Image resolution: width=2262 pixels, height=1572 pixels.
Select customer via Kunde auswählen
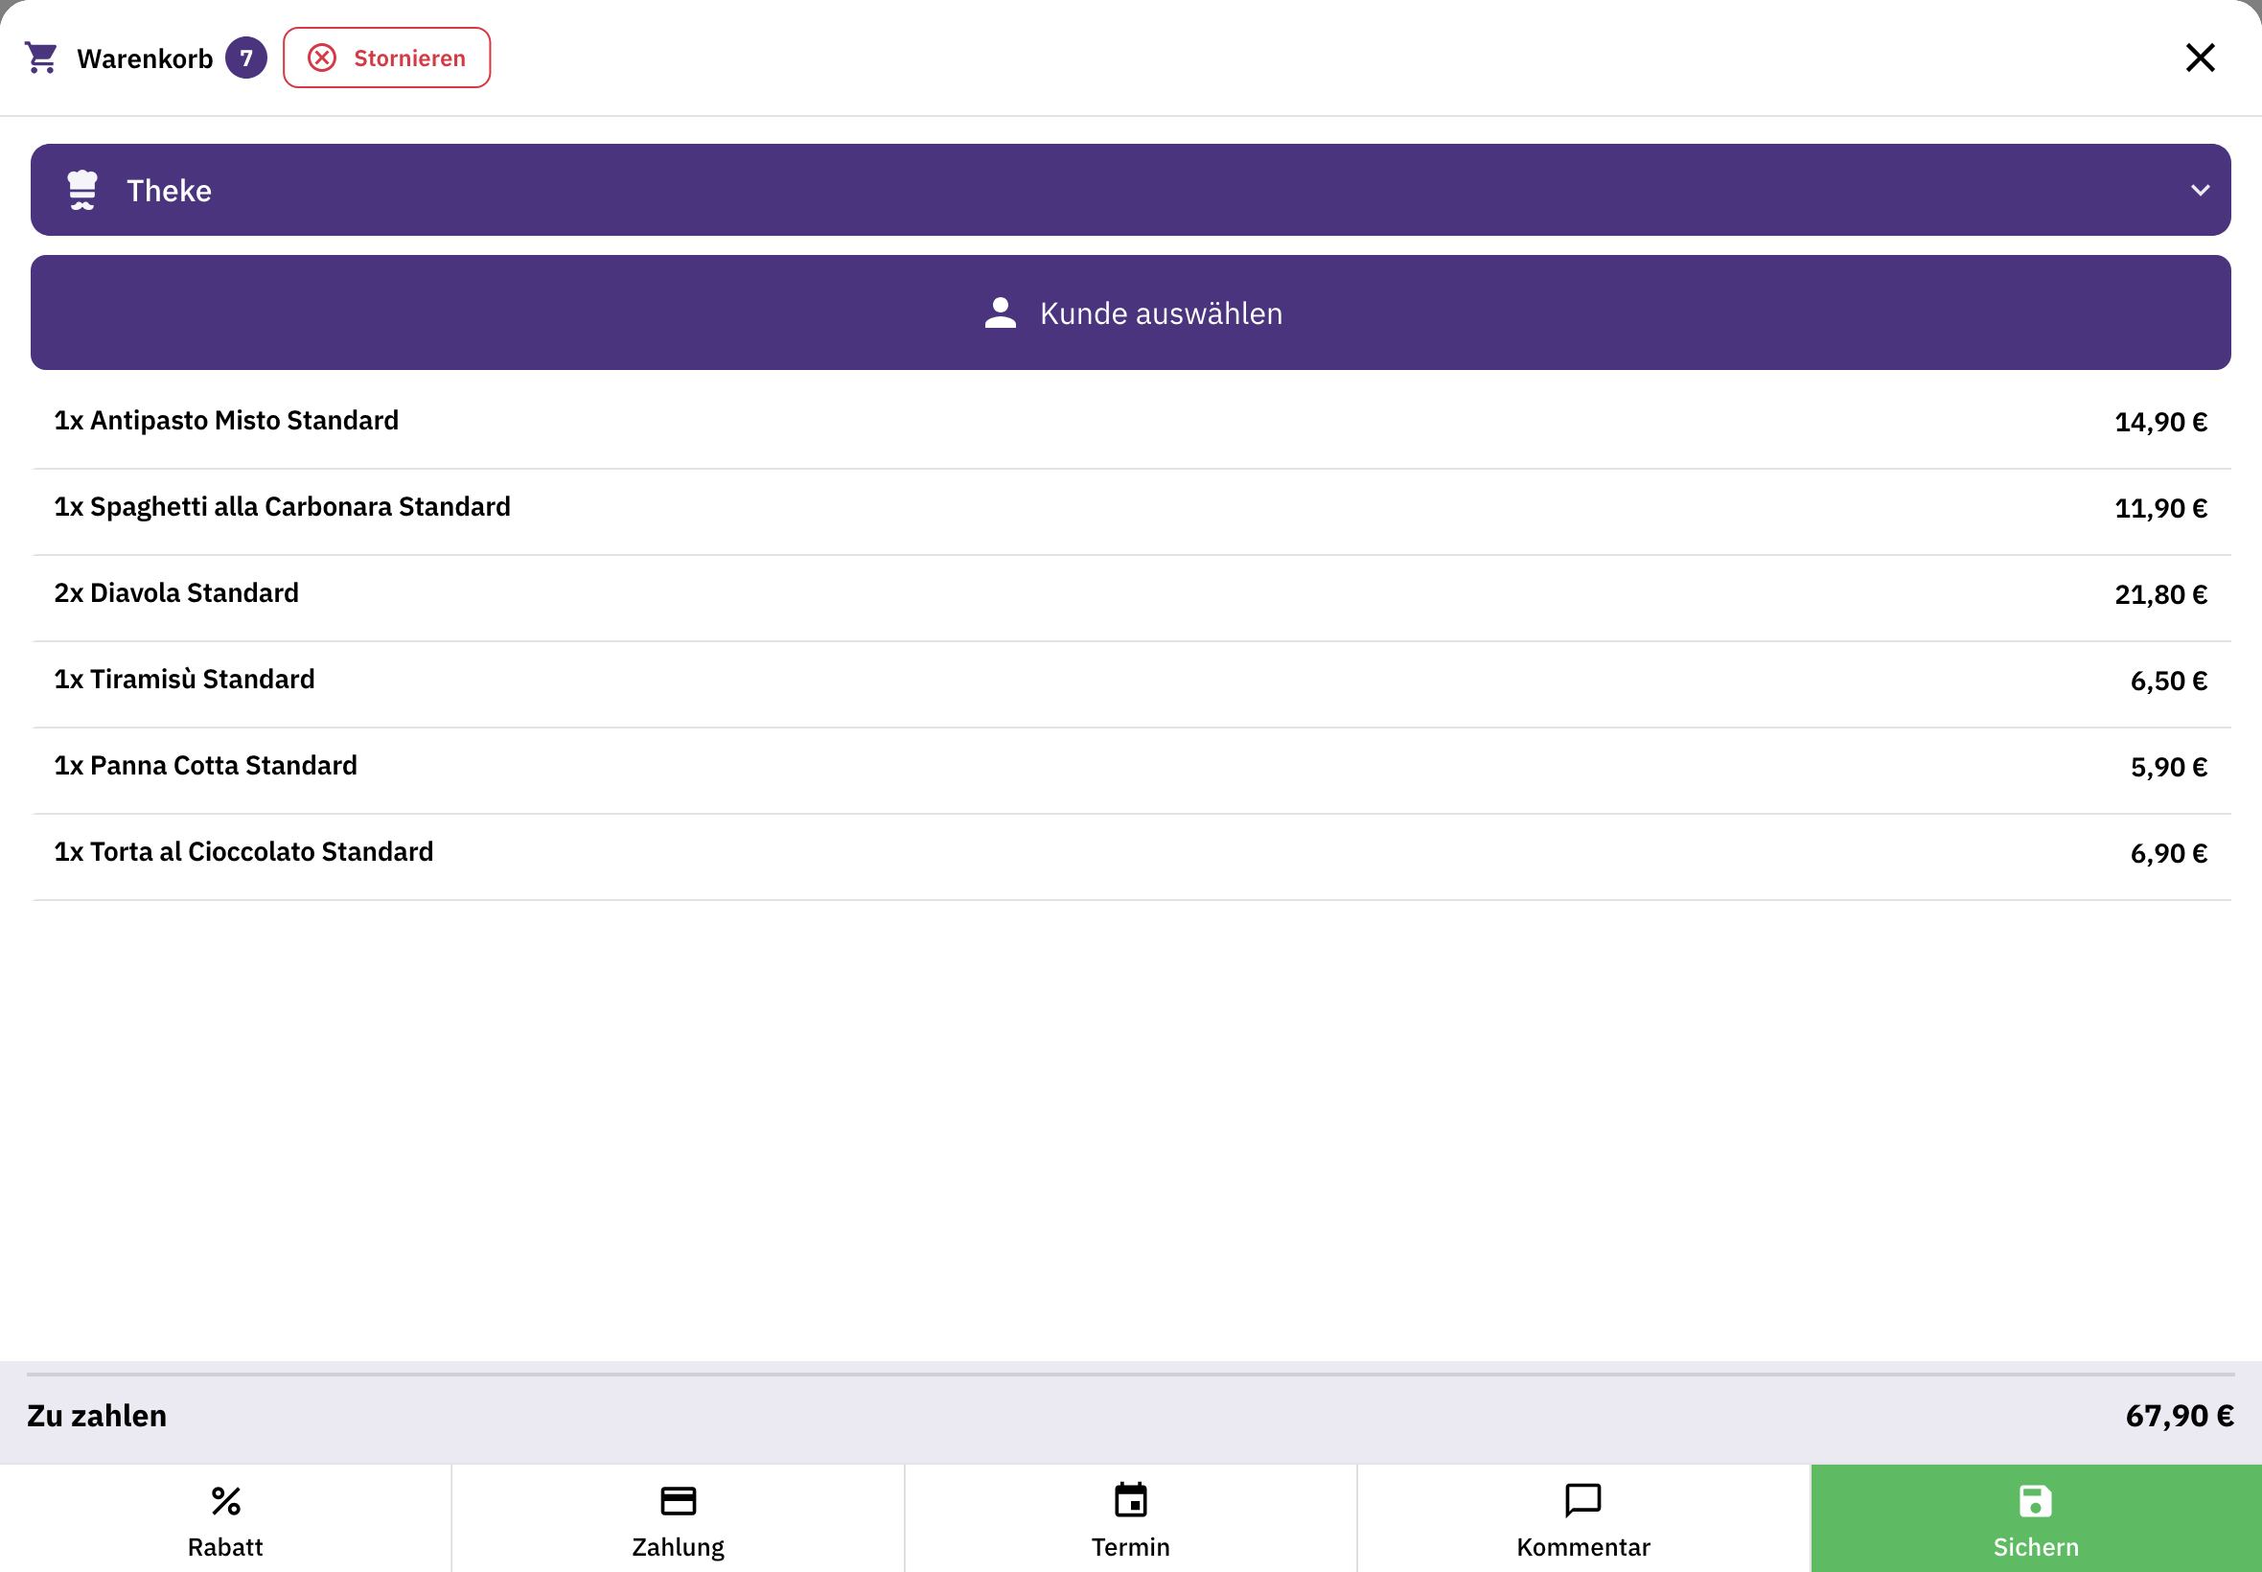tap(1130, 313)
